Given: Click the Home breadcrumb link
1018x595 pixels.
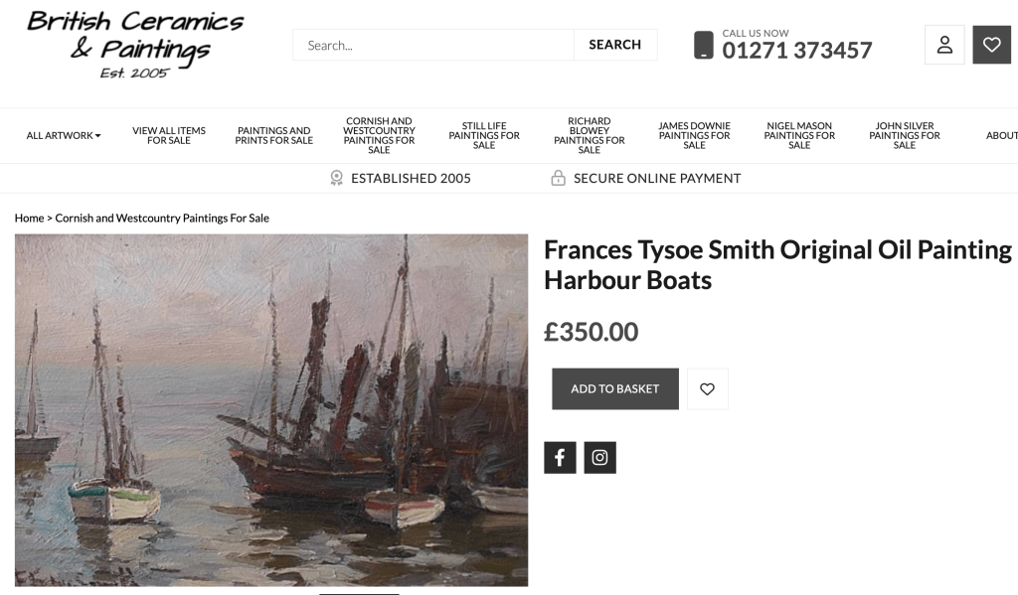Looking at the screenshot, I should tap(29, 219).
